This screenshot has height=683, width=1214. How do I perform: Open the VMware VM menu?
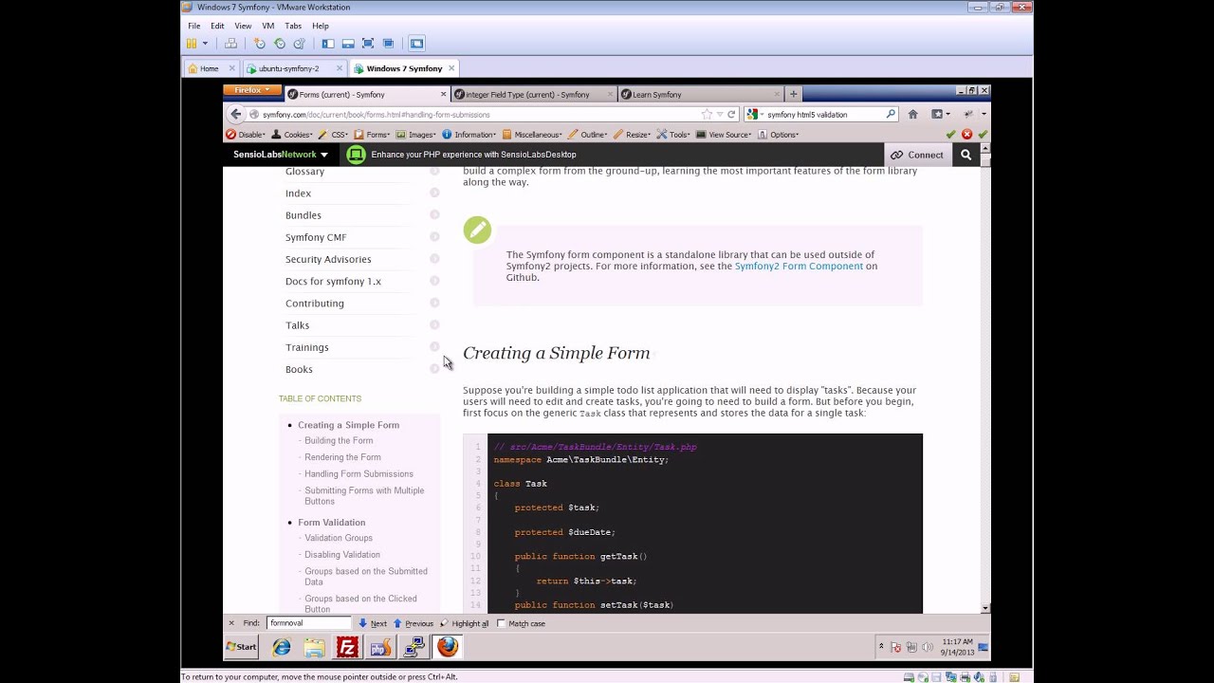(x=268, y=26)
